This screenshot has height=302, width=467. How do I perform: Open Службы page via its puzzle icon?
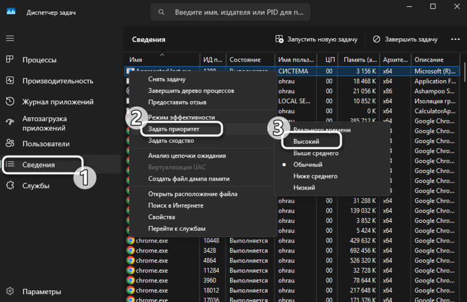10,186
